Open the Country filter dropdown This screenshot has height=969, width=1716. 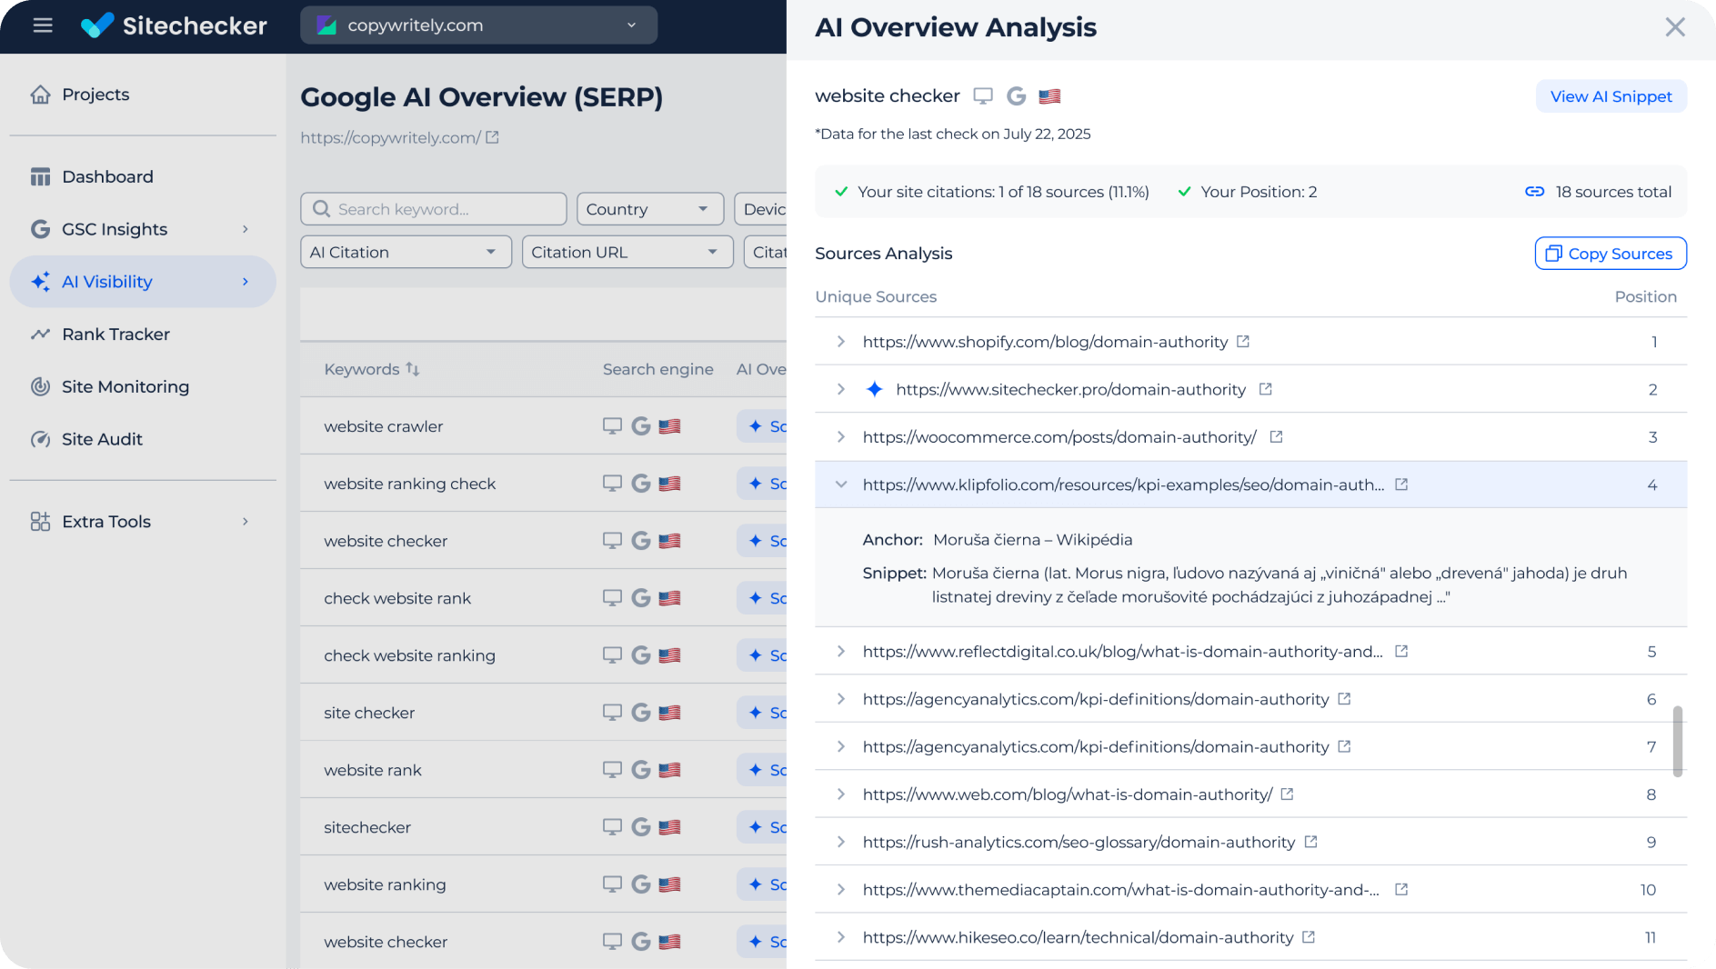click(649, 209)
